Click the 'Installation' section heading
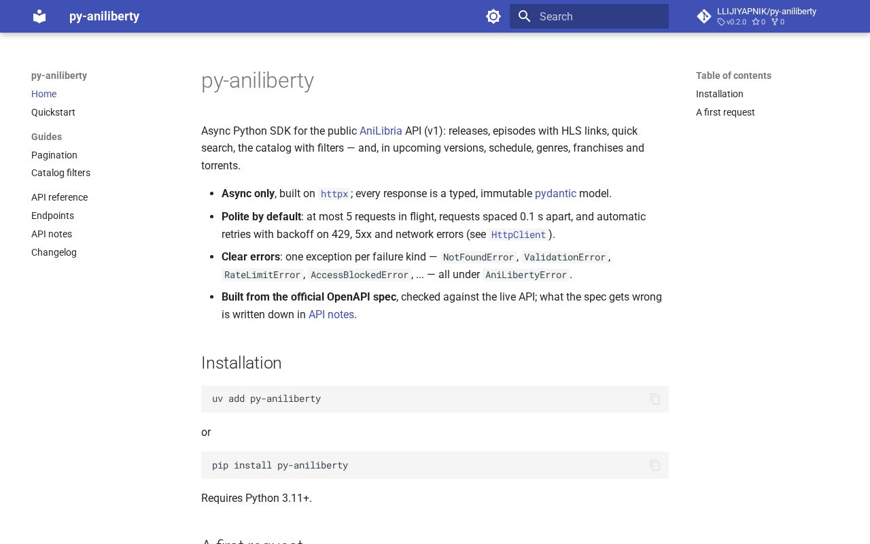This screenshot has width=870, height=544. (x=241, y=362)
